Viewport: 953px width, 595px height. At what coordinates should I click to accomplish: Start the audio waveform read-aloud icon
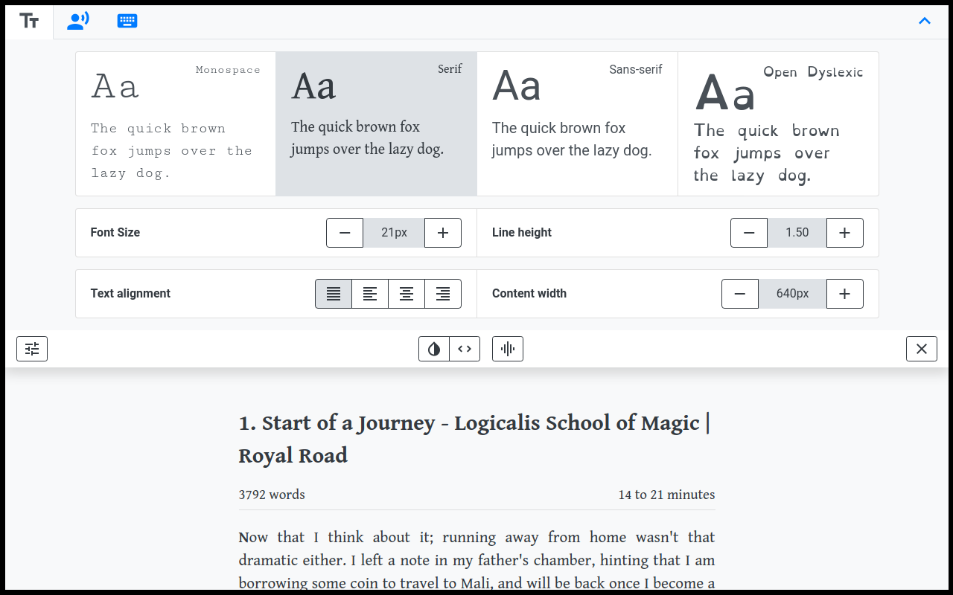pos(508,349)
